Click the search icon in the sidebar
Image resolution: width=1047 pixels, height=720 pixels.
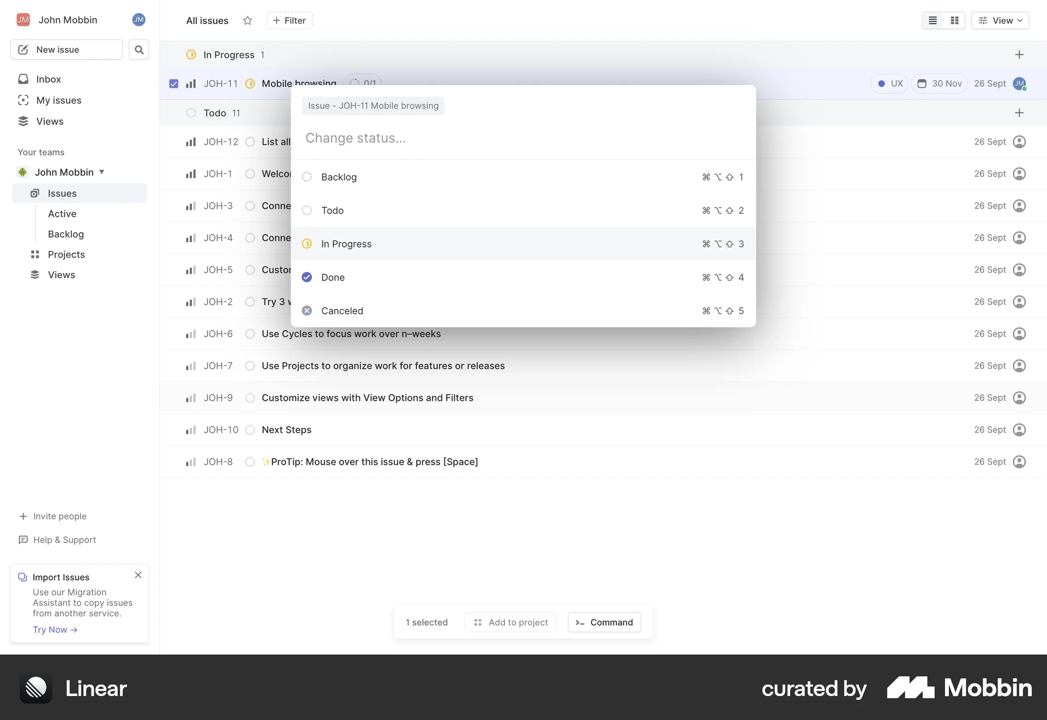[x=139, y=50]
